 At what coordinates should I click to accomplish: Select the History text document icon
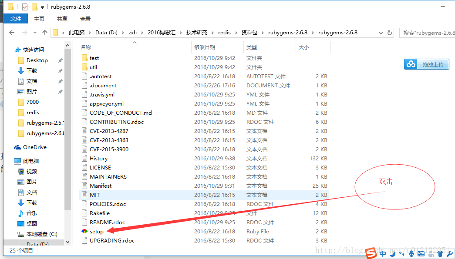point(84,159)
